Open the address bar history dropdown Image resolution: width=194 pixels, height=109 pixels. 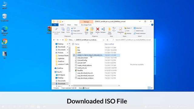pyautogui.click(x=104, y=40)
